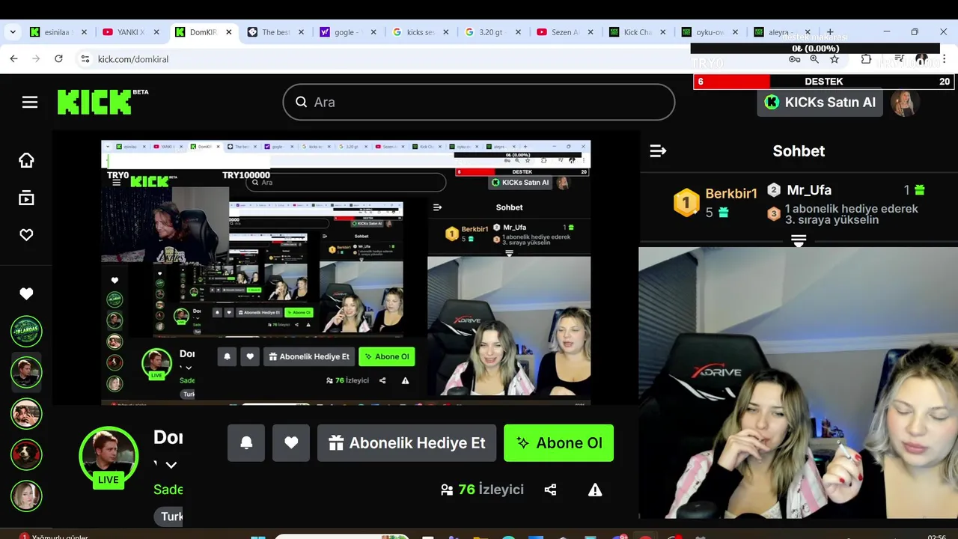Open Following outline heart in sidebar
This screenshot has width=958, height=539.
(x=26, y=235)
